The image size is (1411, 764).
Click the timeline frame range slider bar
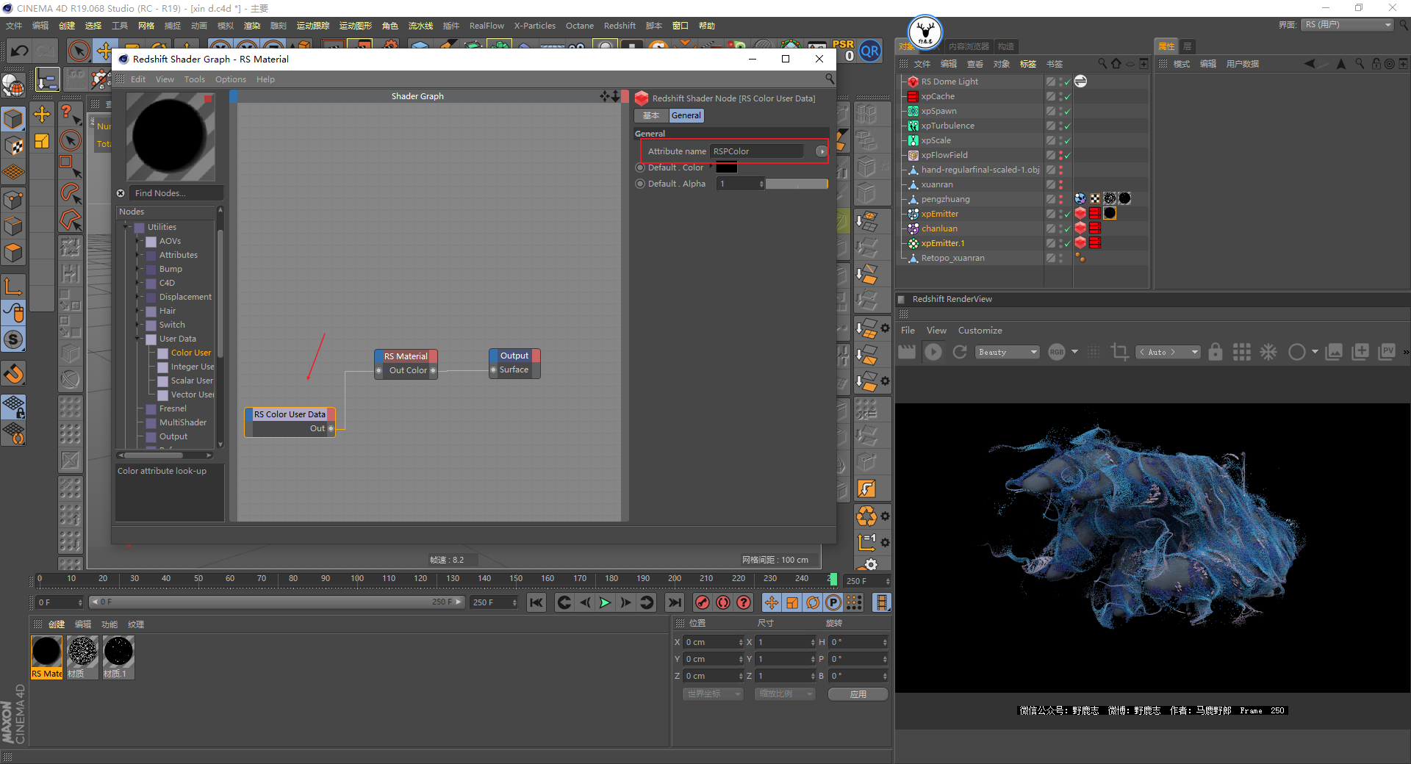[x=276, y=602]
